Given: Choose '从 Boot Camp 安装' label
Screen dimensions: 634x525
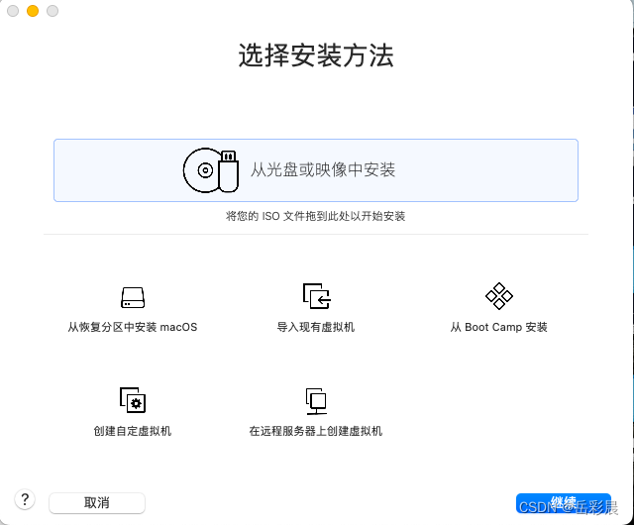Looking at the screenshot, I should tap(499, 327).
